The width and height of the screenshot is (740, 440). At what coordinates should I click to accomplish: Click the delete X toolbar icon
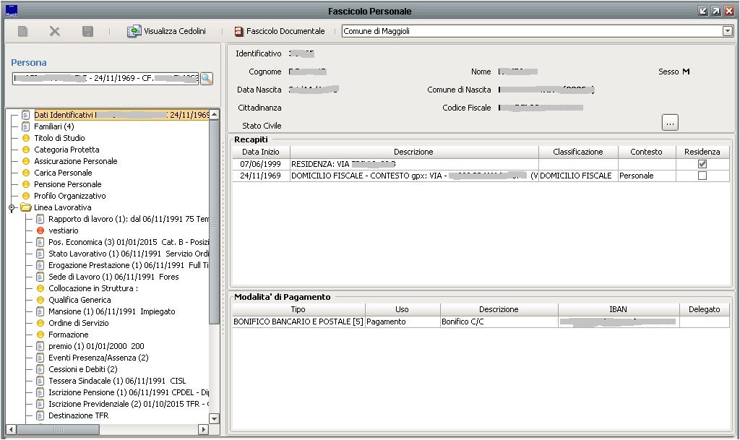[55, 32]
